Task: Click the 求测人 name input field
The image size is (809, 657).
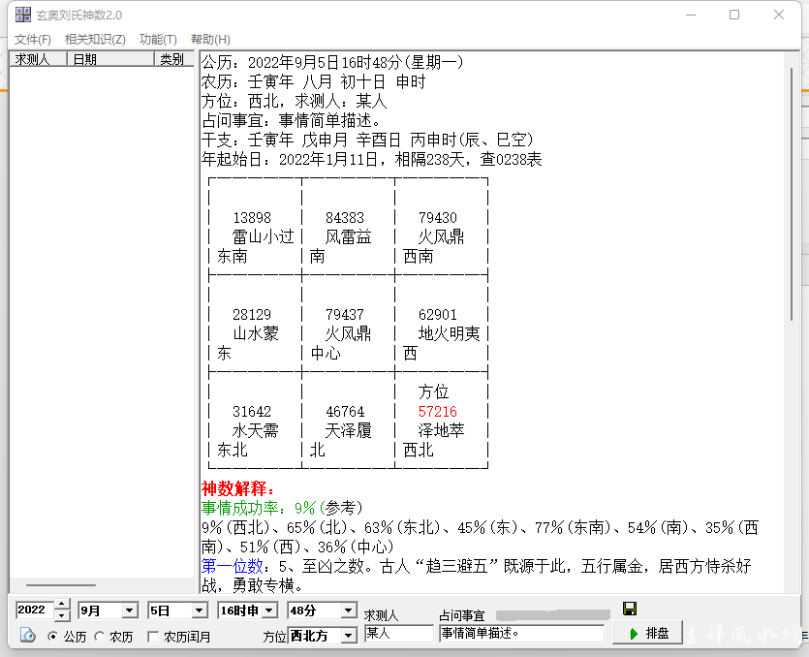Action: 398,633
